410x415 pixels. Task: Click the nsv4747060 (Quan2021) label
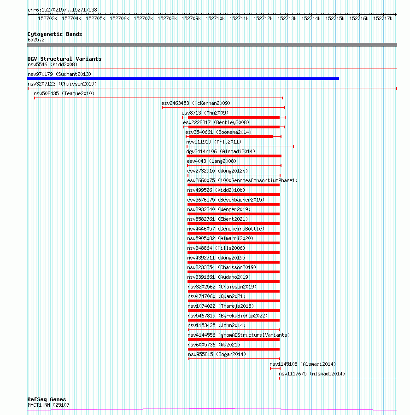(217, 296)
